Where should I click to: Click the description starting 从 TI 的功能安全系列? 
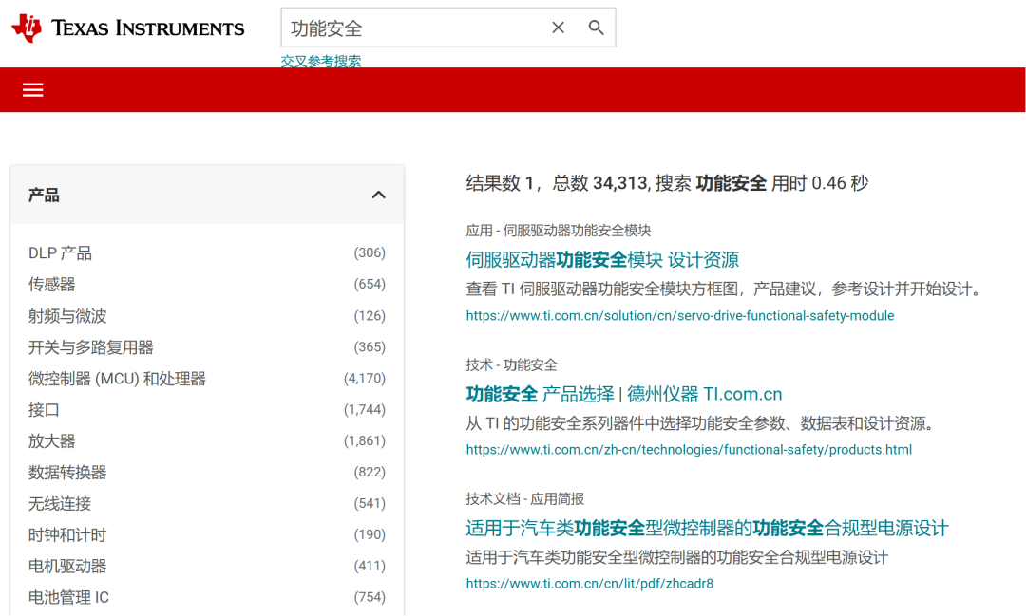coord(701,423)
